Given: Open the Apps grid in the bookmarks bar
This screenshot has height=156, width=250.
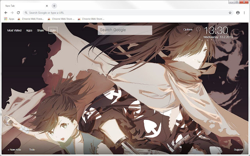Looking at the screenshot, I should (x=9, y=19).
